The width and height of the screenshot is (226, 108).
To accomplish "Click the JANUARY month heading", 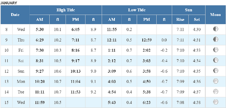I will coord(9,3).
